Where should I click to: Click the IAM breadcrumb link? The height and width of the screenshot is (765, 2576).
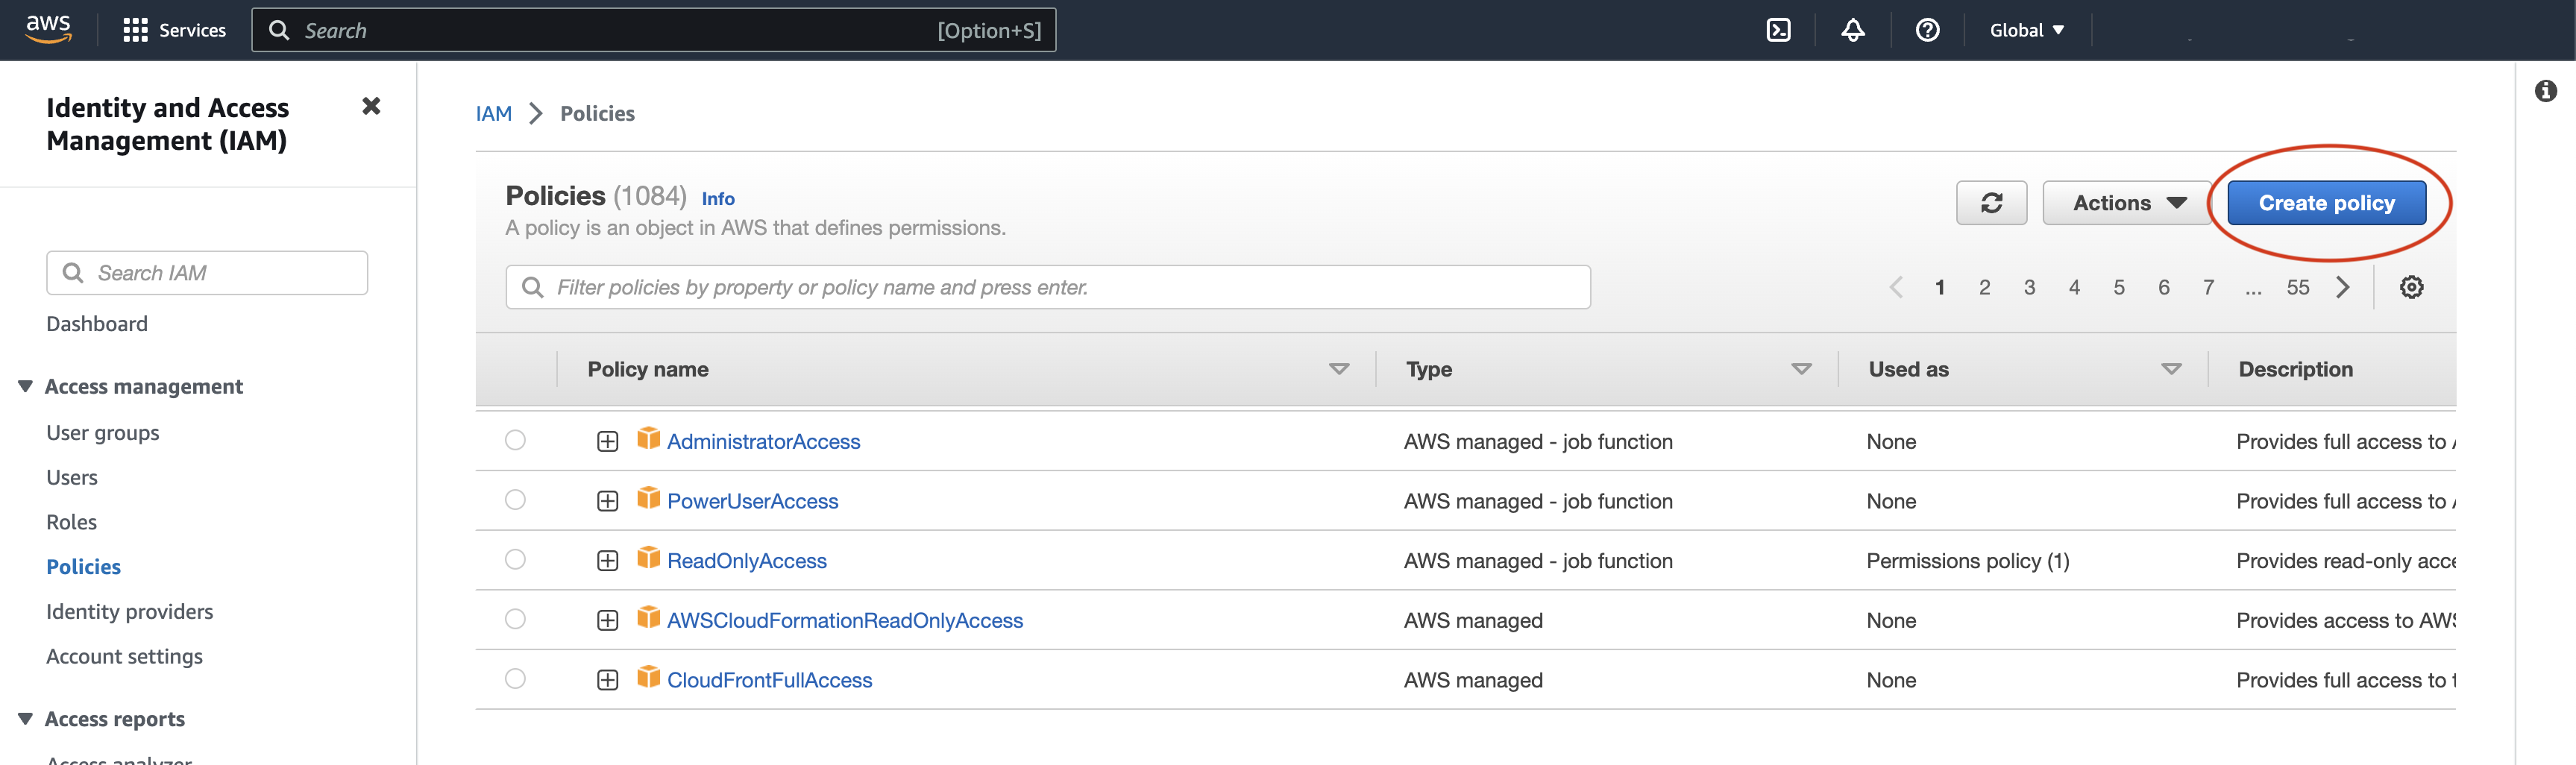coord(494,114)
